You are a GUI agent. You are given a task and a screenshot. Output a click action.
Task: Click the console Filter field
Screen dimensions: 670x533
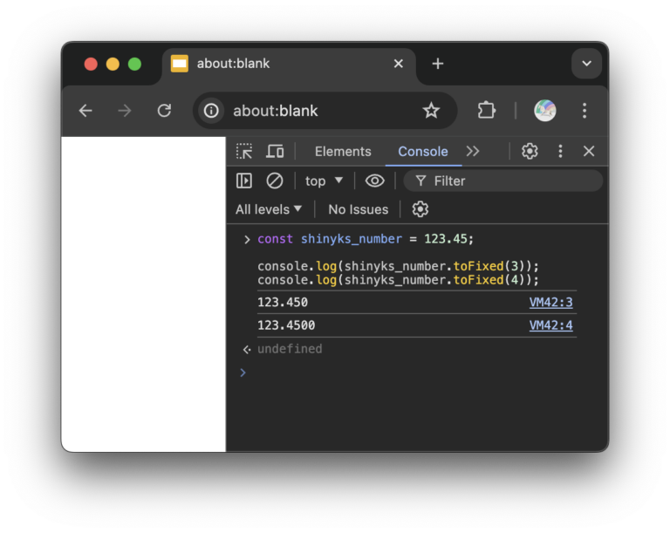502,181
